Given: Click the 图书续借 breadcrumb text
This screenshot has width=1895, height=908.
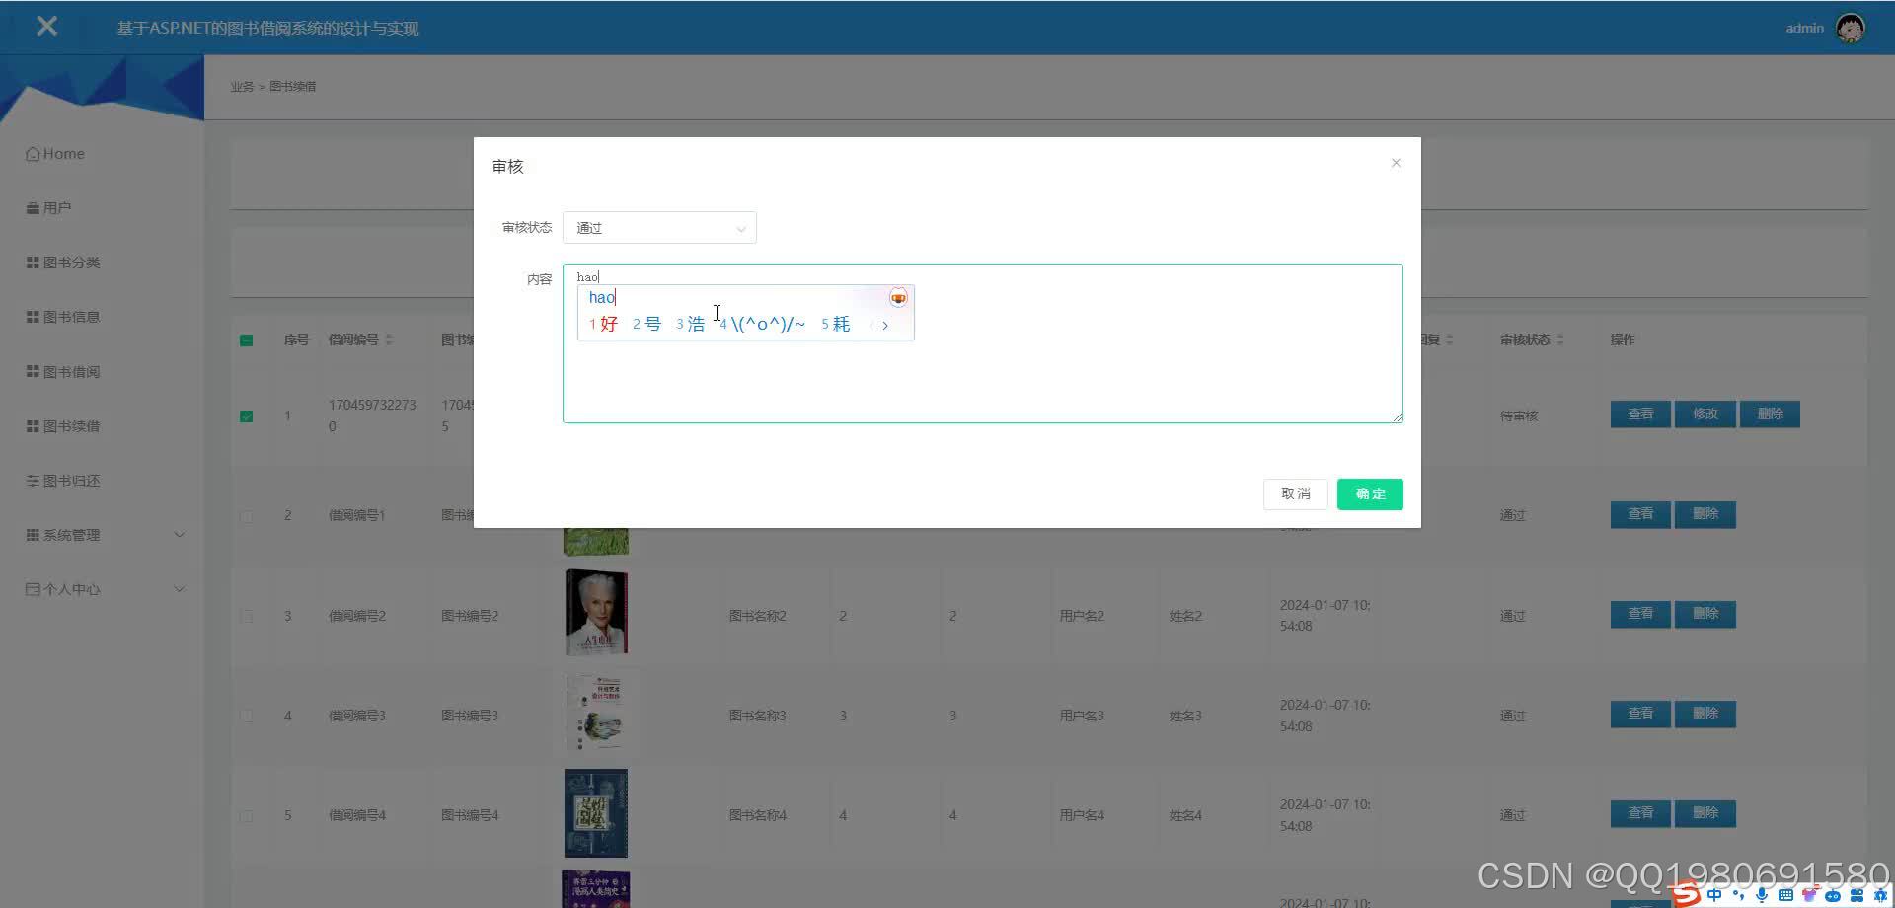Looking at the screenshot, I should click(x=293, y=87).
